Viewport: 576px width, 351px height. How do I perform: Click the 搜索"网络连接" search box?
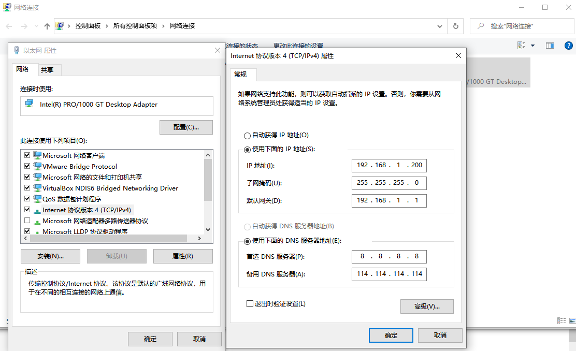(x=522, y=26)
